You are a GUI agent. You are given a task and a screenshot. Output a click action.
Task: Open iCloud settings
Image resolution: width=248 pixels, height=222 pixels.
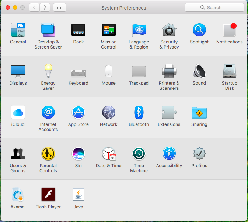pyautogui.click(x=18, y=112)
